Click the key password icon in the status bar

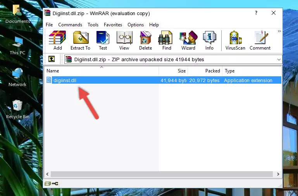55,184
